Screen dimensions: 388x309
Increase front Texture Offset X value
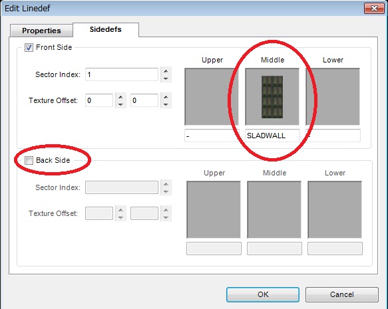[120, 97]
